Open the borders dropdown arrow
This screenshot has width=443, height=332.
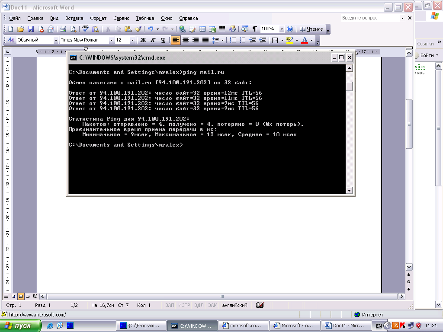(x=282, y=40)
